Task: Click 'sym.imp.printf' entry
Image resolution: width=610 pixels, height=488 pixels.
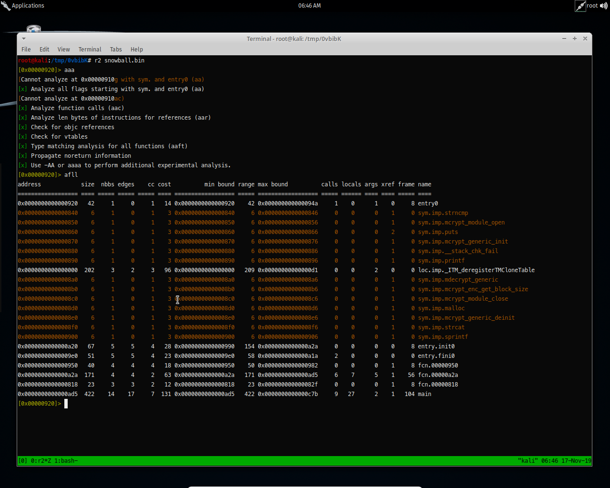Action: 441,261
